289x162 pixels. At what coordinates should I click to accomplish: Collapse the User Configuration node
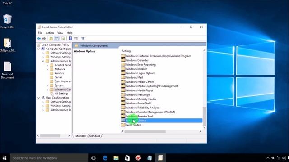click(x=39, y=98)
